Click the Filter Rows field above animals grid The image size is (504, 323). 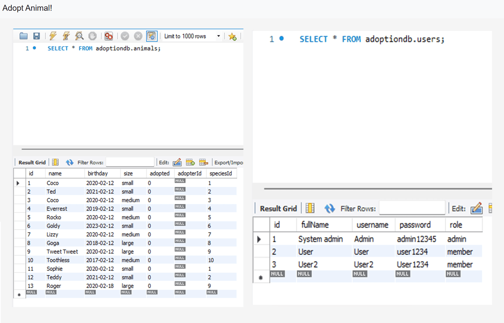[130, 162]
